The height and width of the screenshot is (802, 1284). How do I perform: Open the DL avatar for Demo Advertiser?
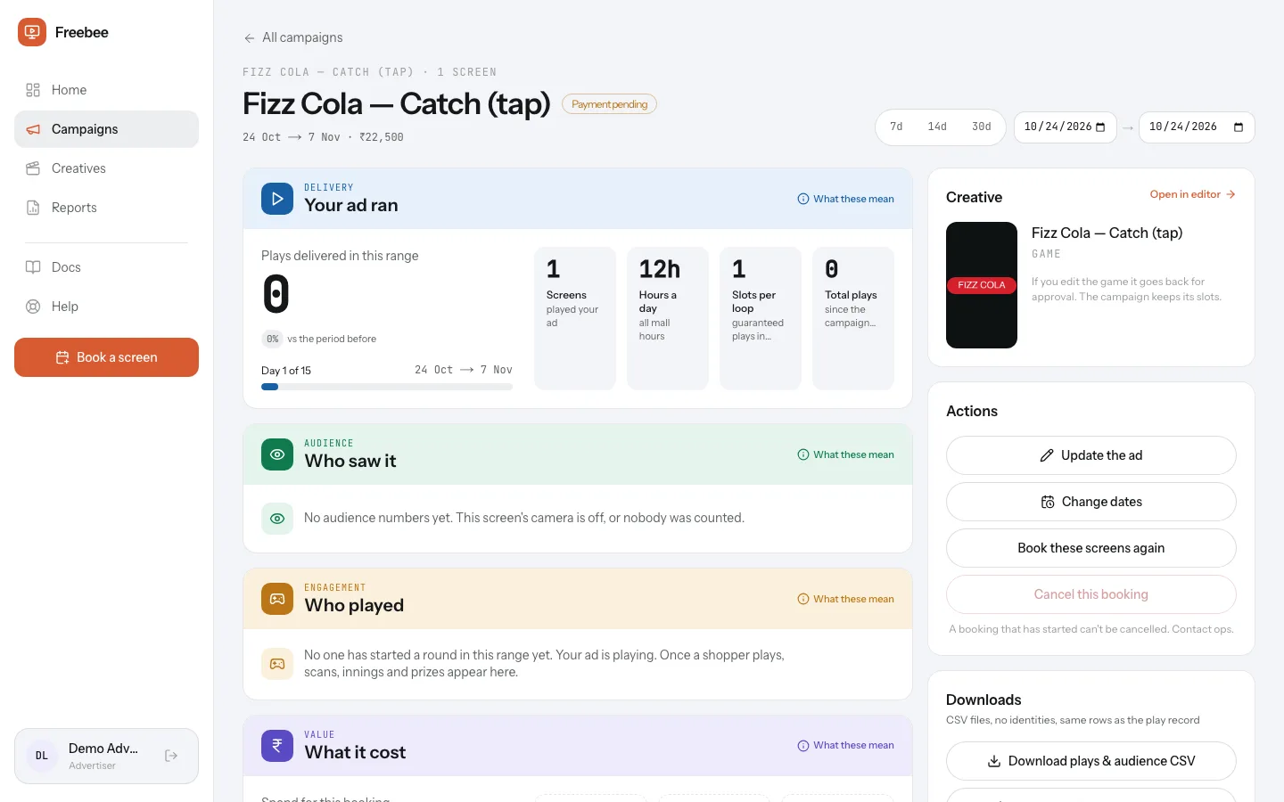[x=42, y=756]
